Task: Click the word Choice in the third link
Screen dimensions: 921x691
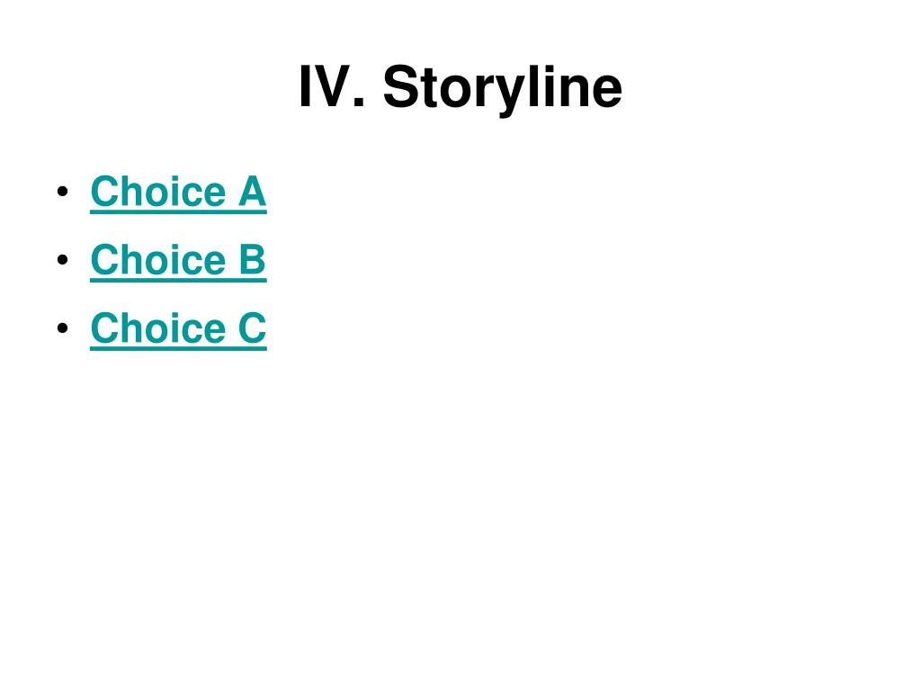Action: coord(158,328)
